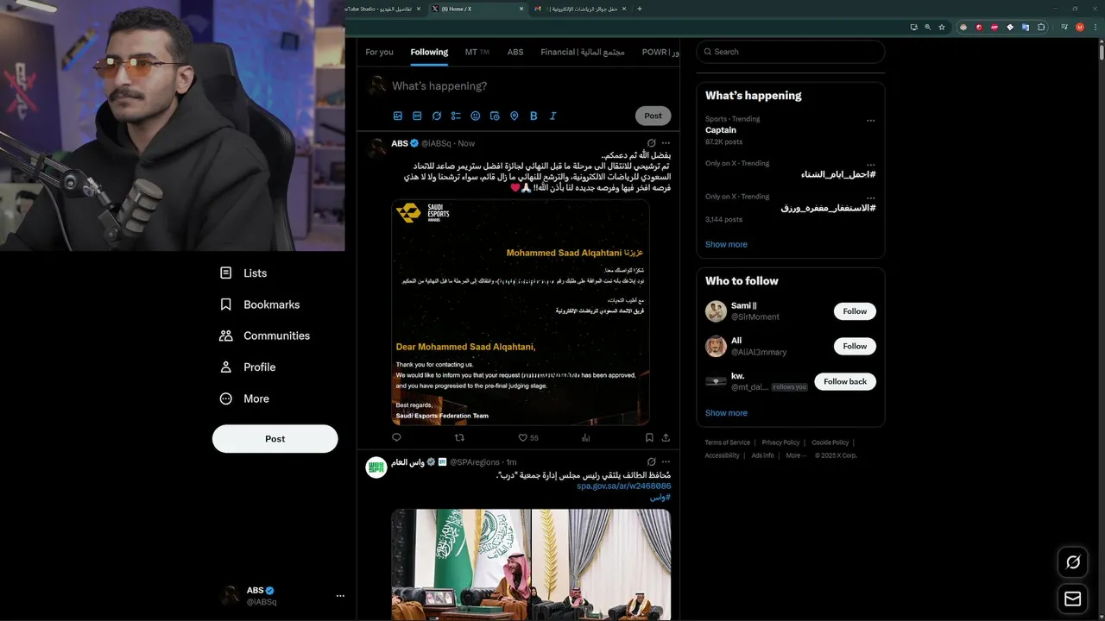The height and width of the screenshot is (621, 1105).
Task: Tag a location on the post
Action: point(515,116)
